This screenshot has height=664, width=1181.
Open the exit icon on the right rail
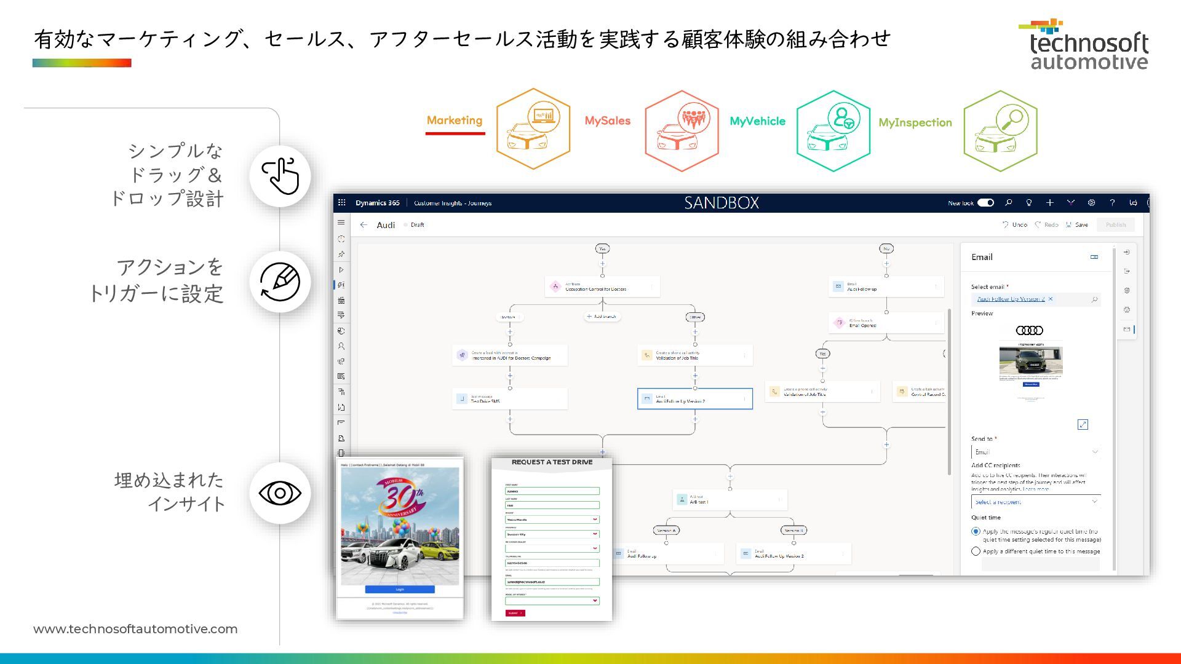pyautogui.click(x=1127, y=271)
